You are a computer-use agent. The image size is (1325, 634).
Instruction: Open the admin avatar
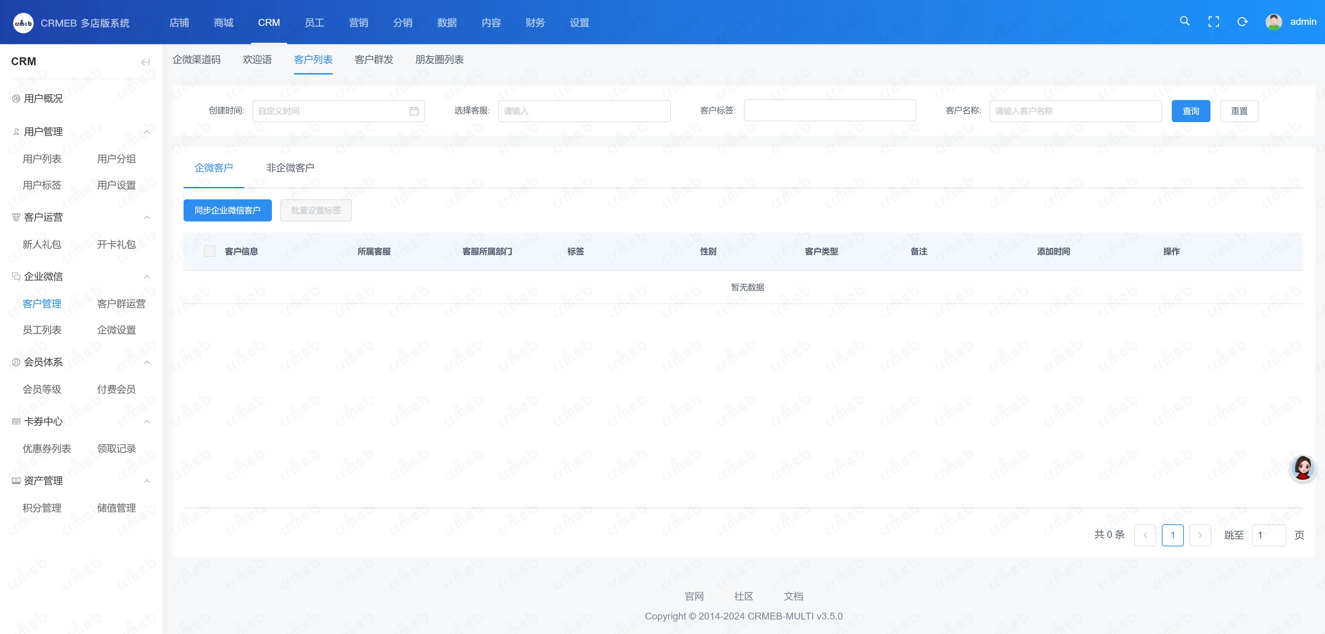coord(1274,22)
